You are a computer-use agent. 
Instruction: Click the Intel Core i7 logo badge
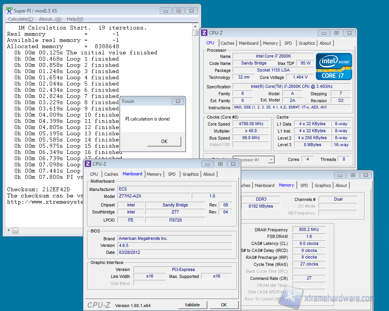point(334,66)
